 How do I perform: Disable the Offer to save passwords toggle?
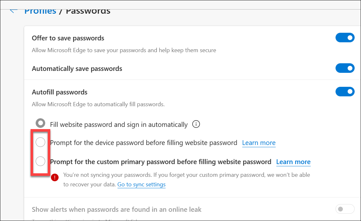(x=345, y=38)
